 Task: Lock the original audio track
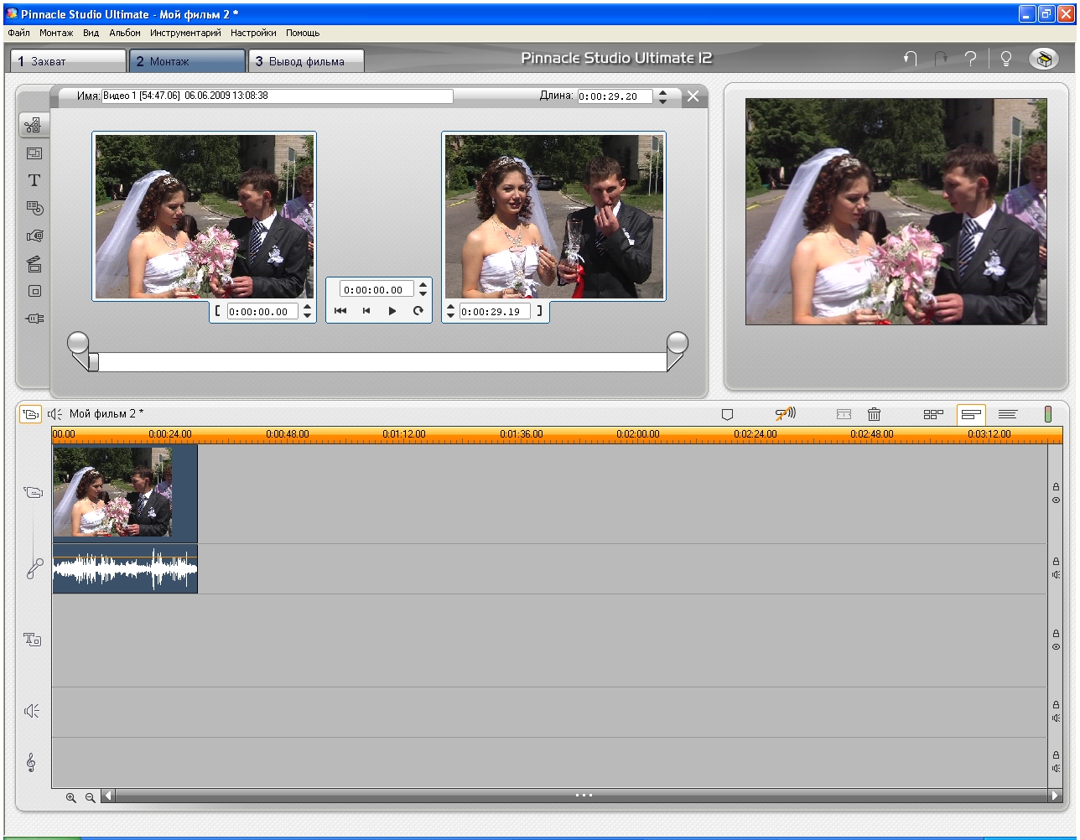(1056, 562)
